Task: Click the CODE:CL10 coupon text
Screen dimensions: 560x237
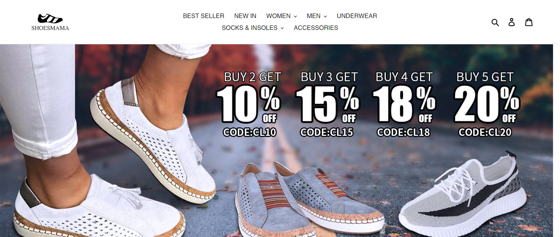Action: click(250, 132)
